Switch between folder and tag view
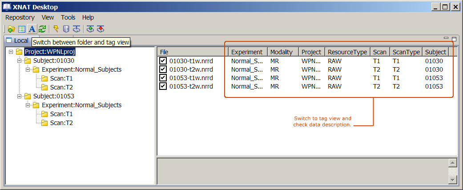 (32, 29)
